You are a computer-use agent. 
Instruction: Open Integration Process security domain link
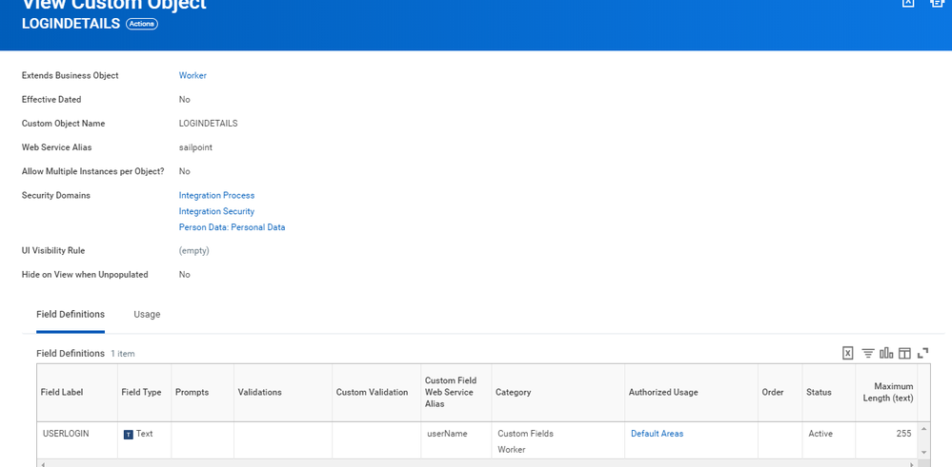pyautogui.click(x=216, y=195)
